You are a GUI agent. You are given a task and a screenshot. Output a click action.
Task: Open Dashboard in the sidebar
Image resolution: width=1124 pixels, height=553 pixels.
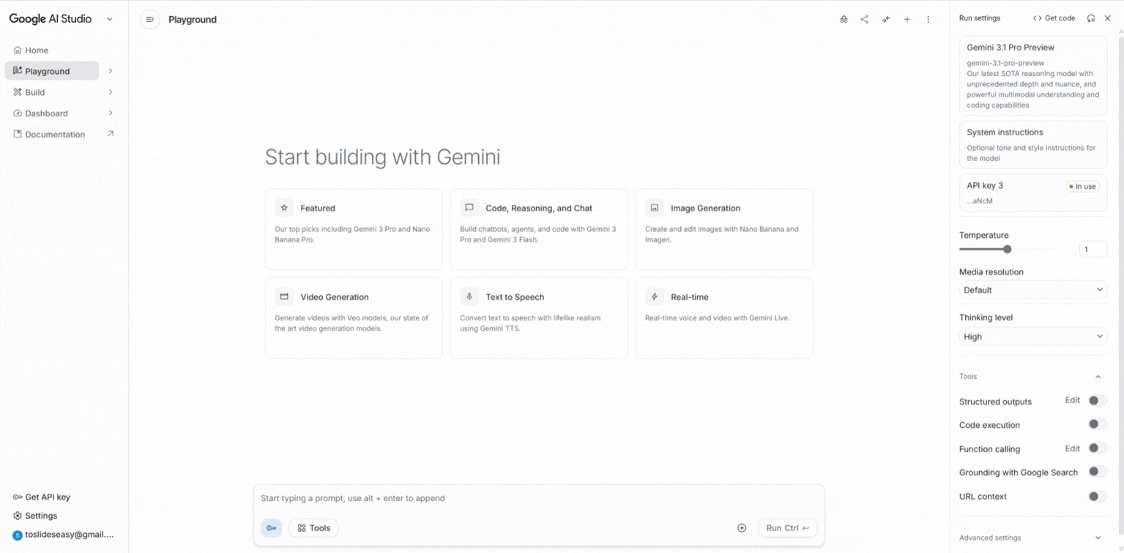[x=46, y=113]
